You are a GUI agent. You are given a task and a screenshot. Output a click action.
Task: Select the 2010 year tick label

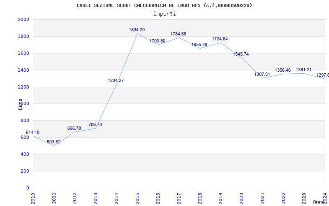[33, 198]
